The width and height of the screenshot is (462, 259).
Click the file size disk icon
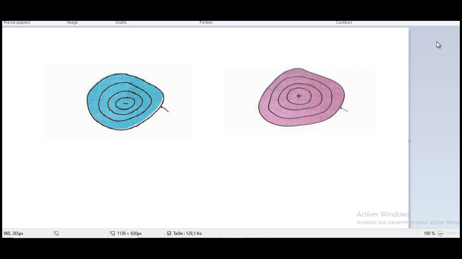[x=169, y=233]
